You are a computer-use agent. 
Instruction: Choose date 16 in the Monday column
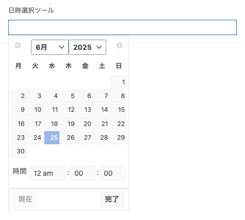pos(19,124)
